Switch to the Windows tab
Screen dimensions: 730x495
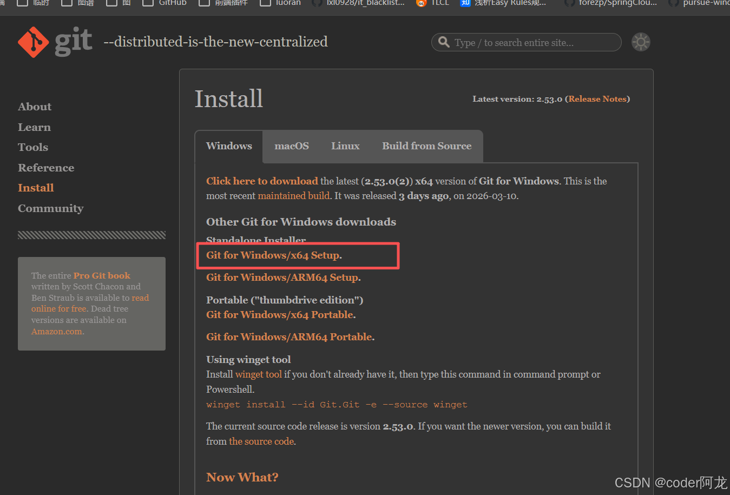point(229,146)
